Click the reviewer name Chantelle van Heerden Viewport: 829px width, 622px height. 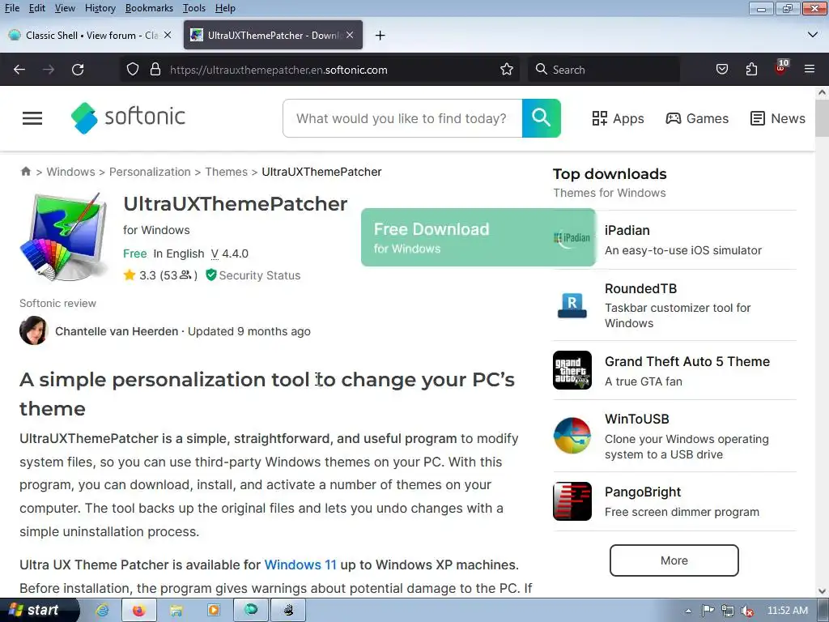point(117,331)
